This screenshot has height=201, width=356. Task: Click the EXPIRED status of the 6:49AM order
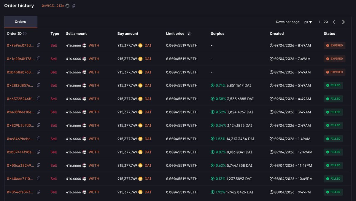point(334,72)
